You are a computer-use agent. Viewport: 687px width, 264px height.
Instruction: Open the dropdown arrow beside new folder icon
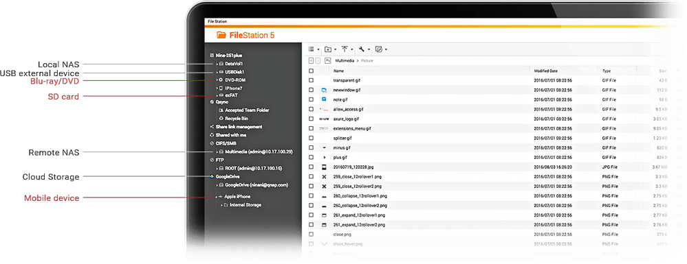click(335, 49)
